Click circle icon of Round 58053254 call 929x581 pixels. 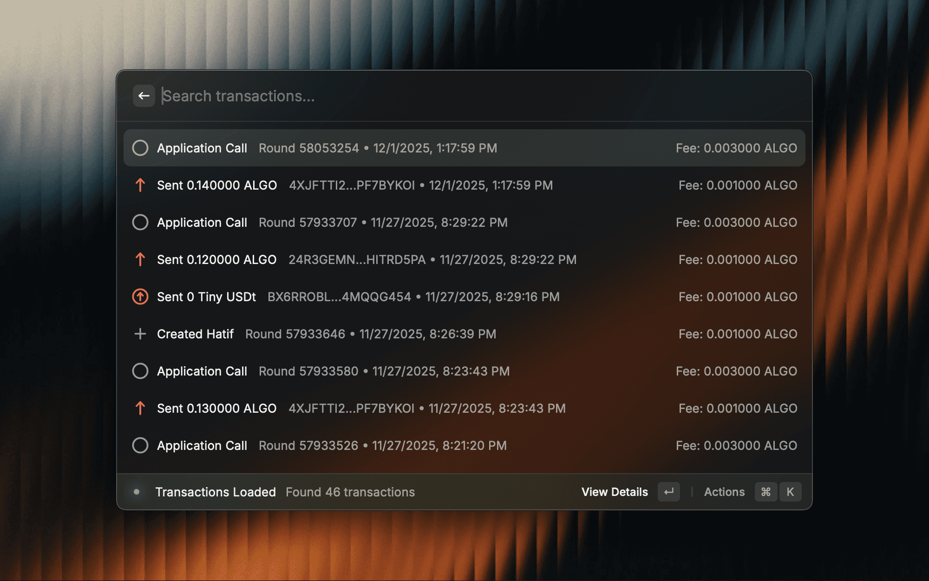point(140,148)
